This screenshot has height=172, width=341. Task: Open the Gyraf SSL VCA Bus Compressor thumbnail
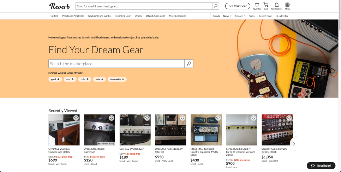[x=64, y=130]
